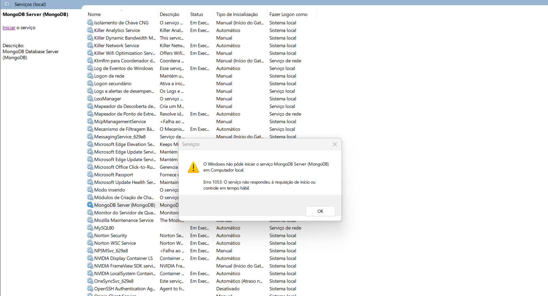Click the 'Erro 1053' message text
The width and height of the screenshot is (548, 296).
[x=259, y=185]
